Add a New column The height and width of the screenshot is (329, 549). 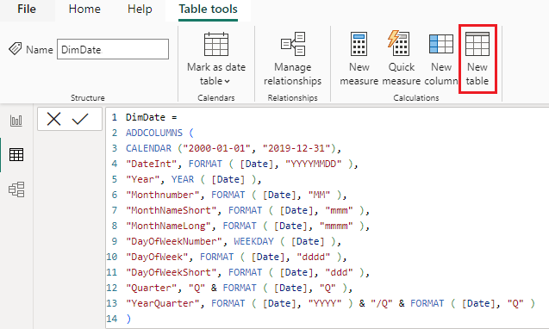point(440,59)
